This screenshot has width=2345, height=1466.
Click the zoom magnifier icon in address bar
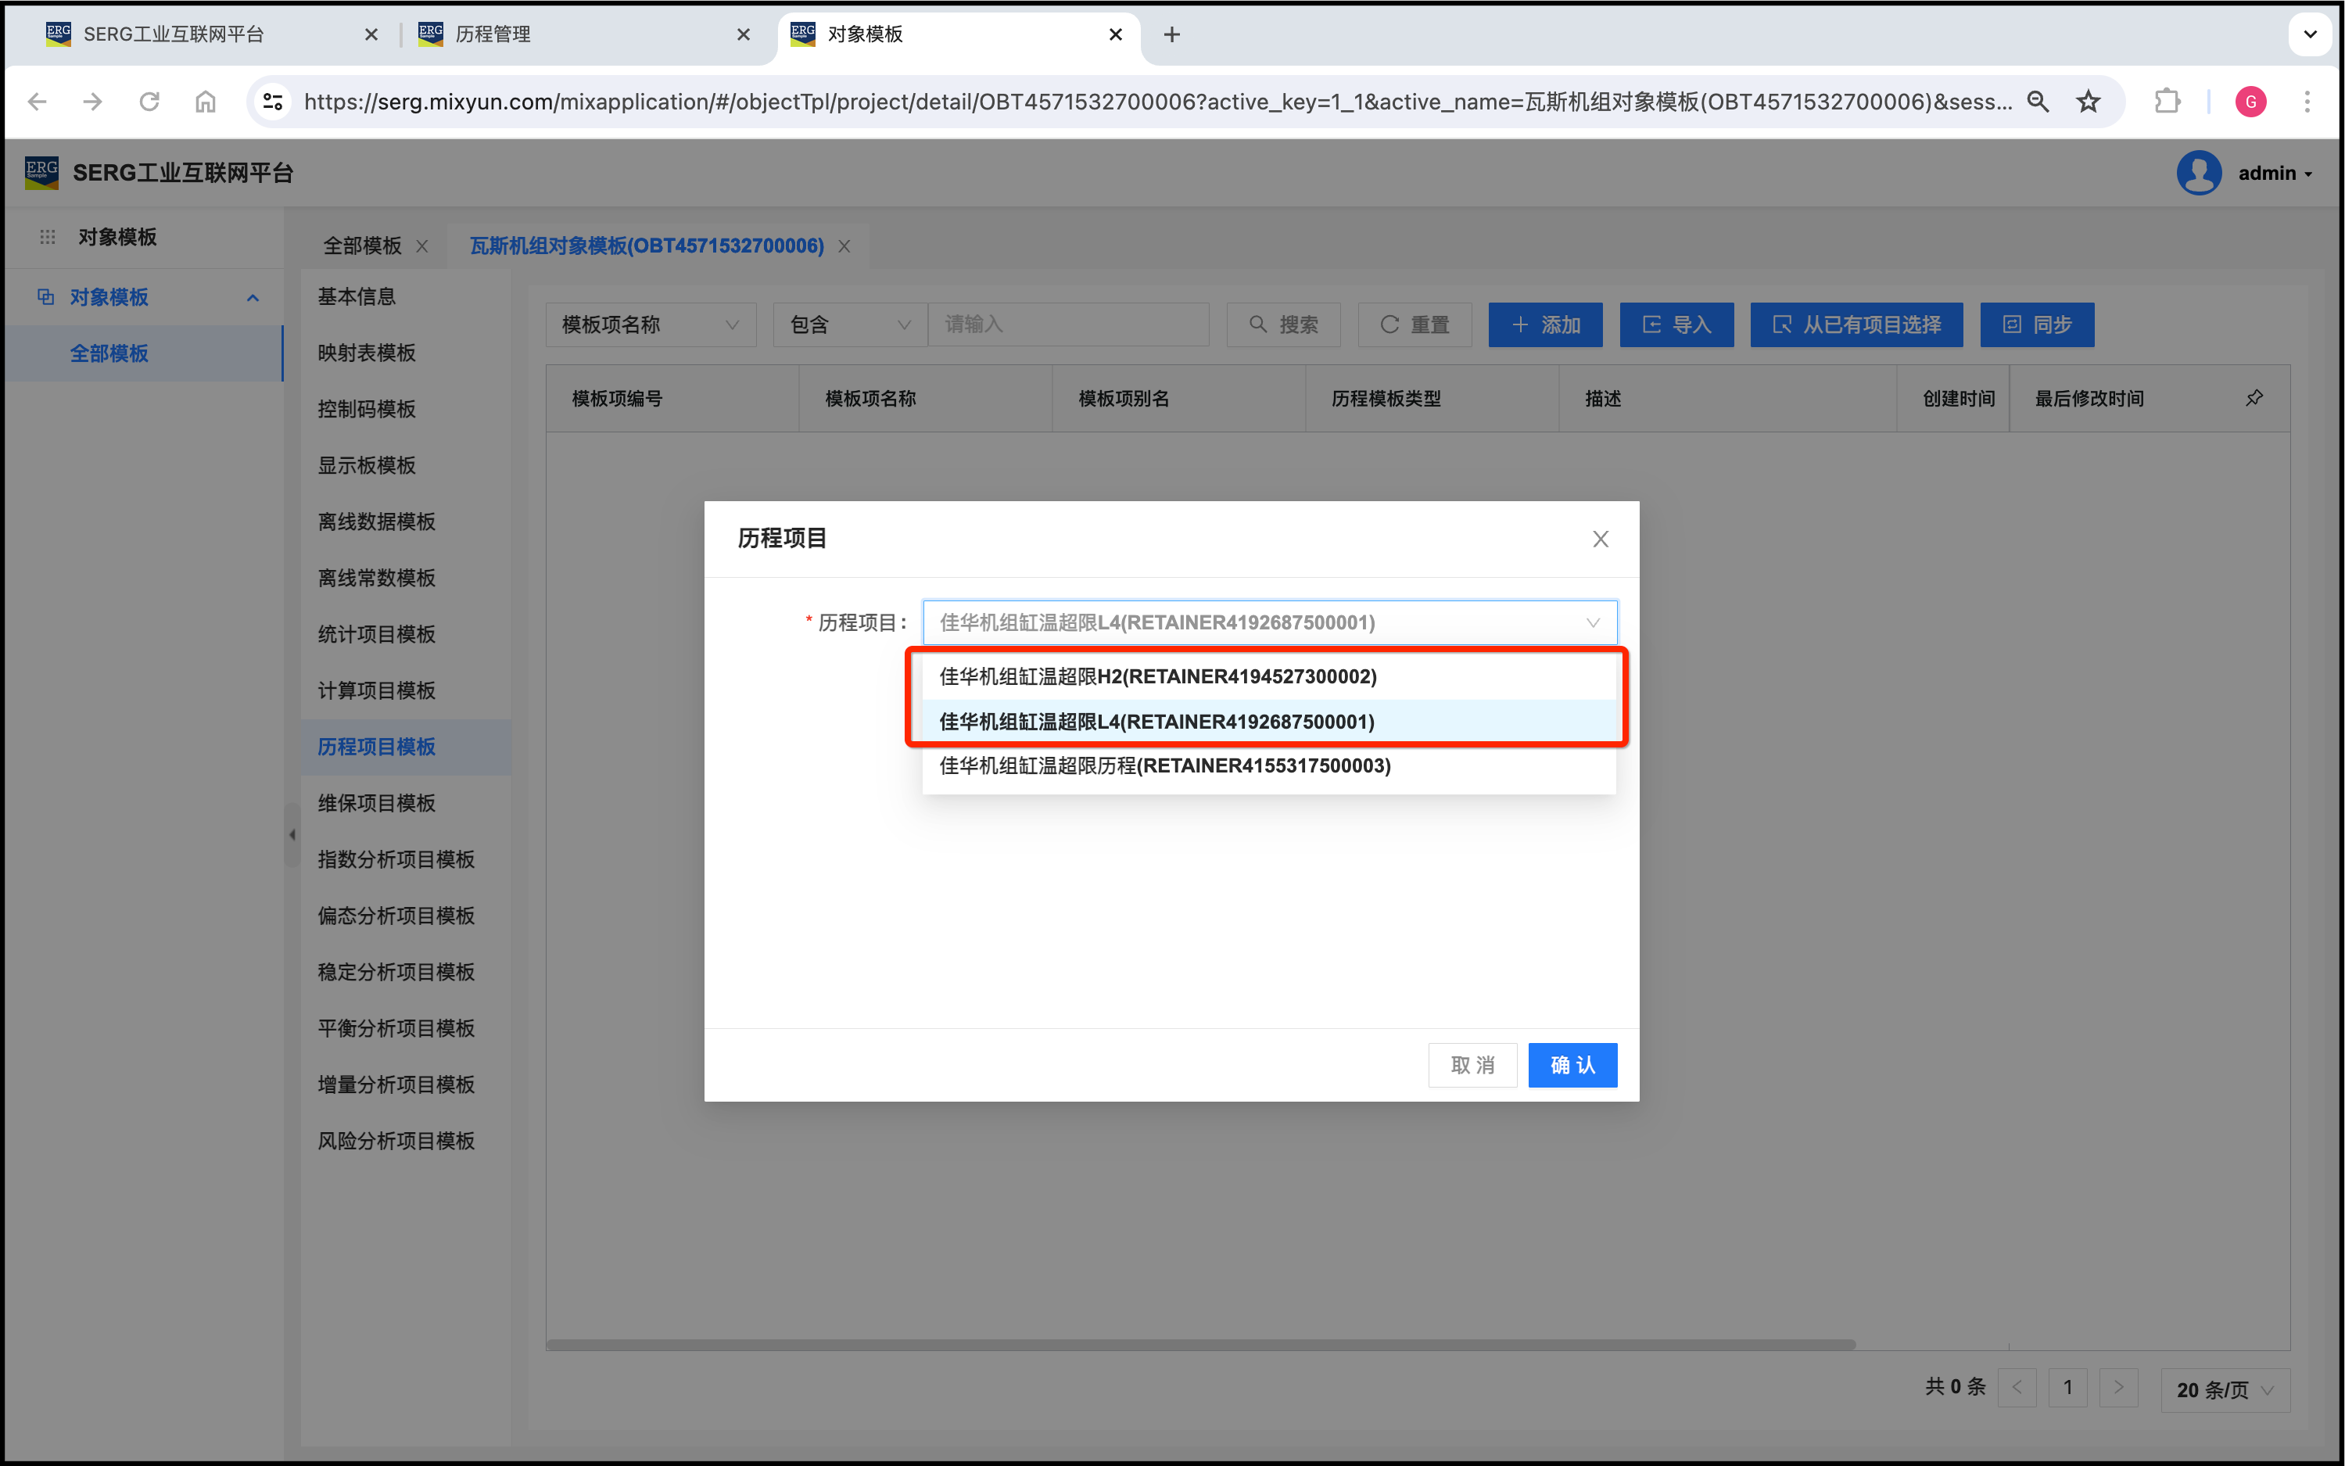2038,102
